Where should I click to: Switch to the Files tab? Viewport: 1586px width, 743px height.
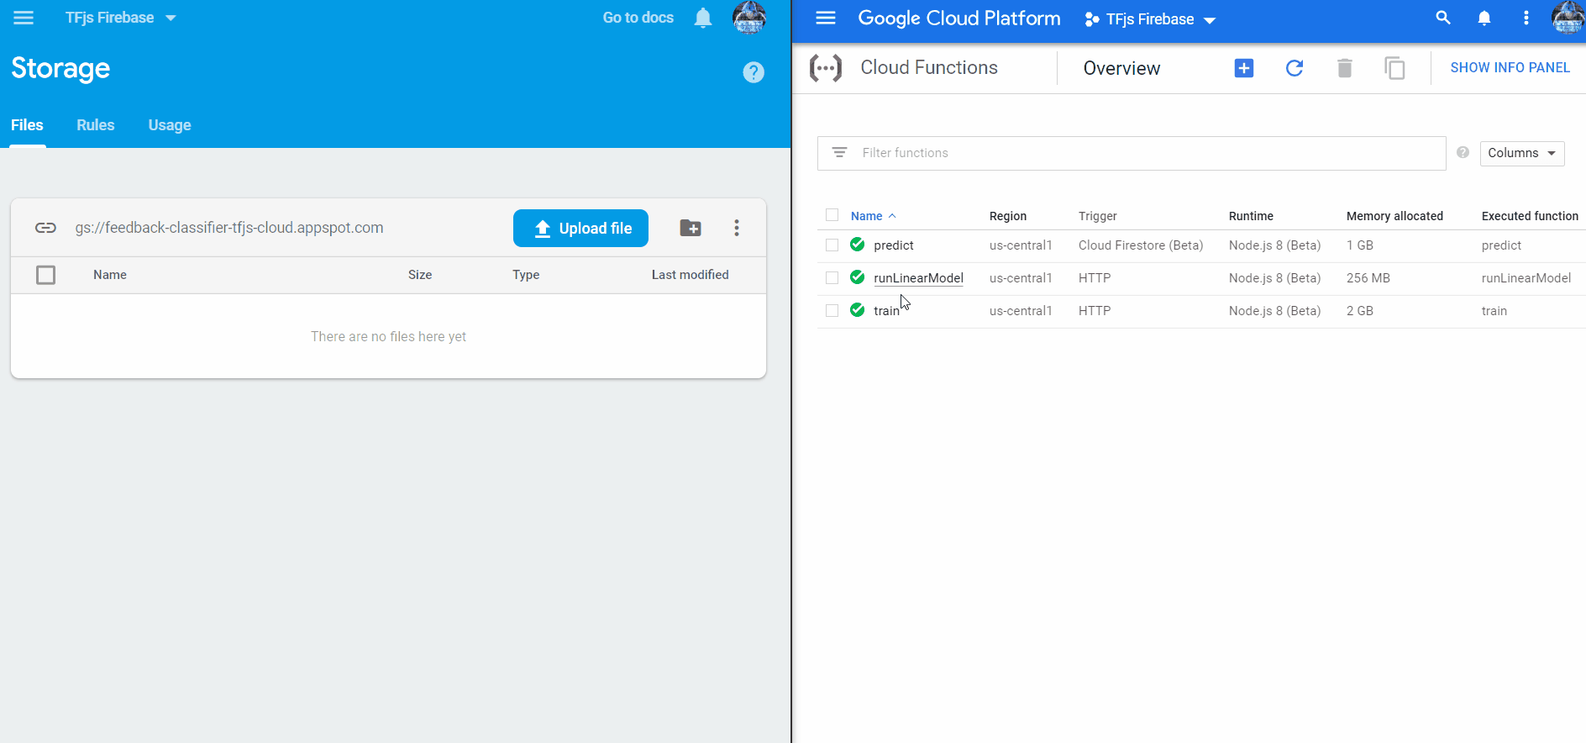click(x=27, y=125)
